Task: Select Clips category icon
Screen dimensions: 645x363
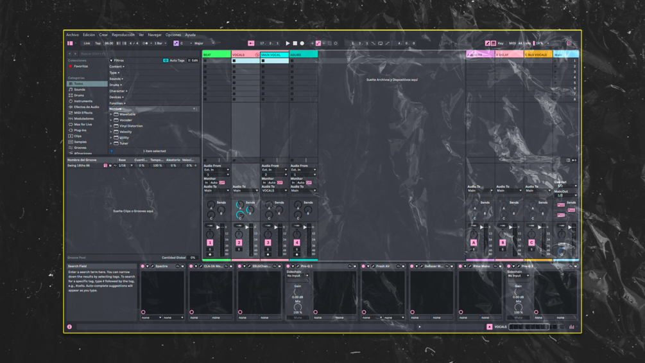Action: click(x=71, y=136)
